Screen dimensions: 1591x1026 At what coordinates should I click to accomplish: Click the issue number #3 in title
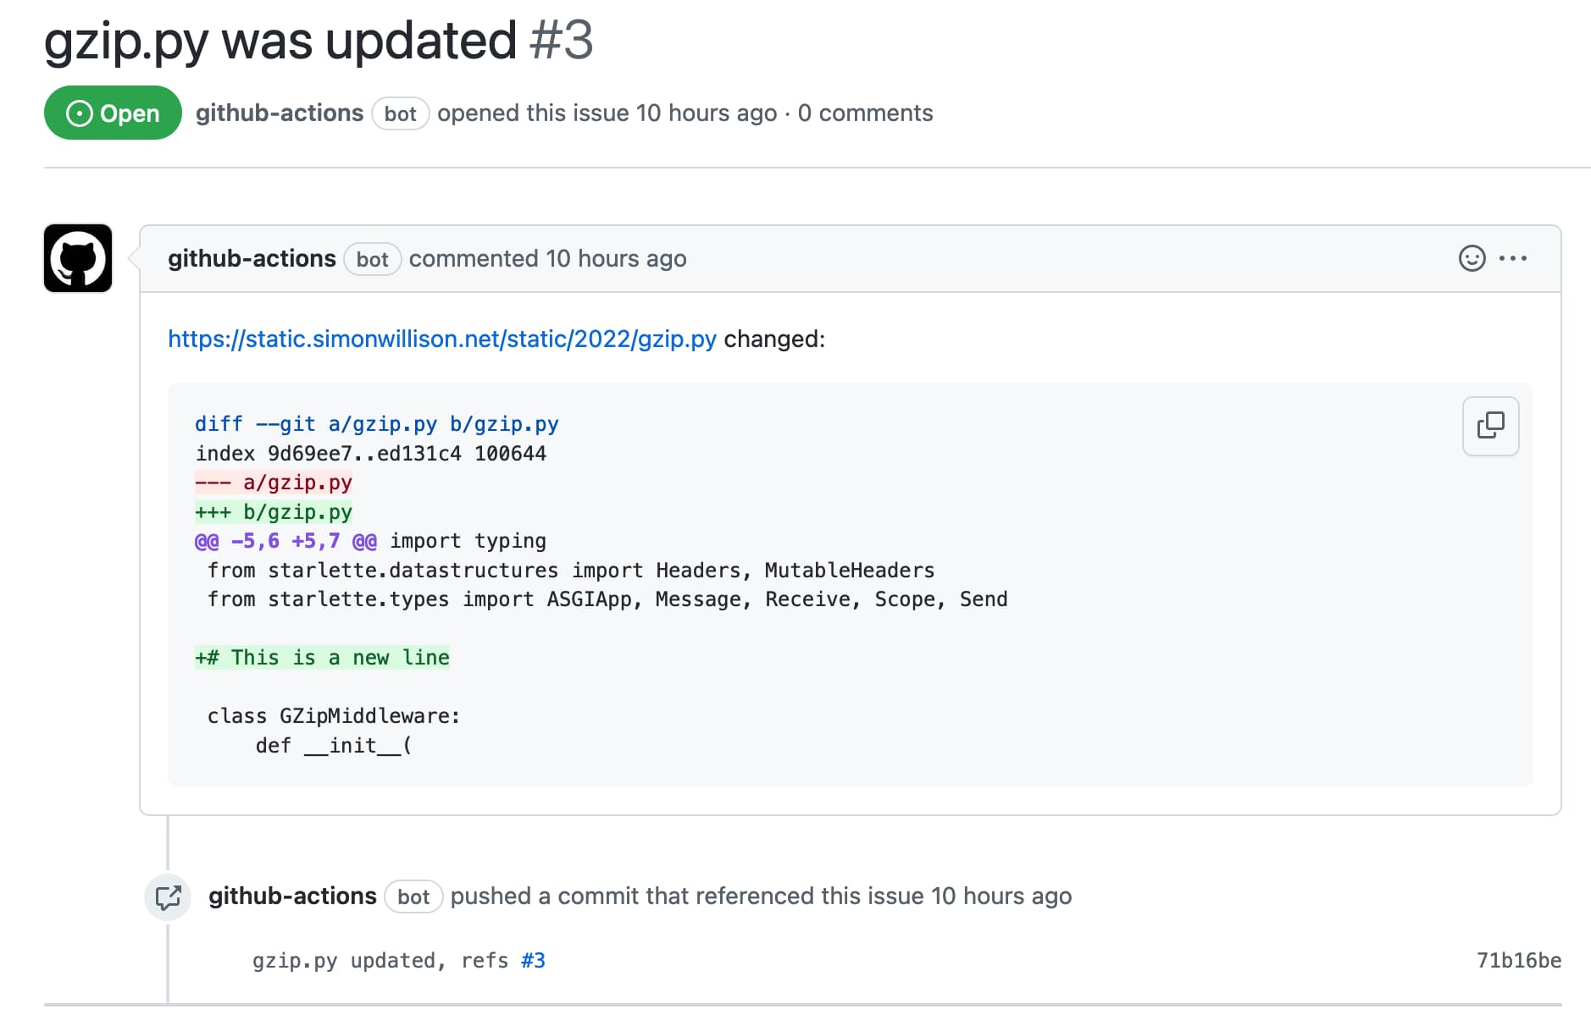(563, 40)
